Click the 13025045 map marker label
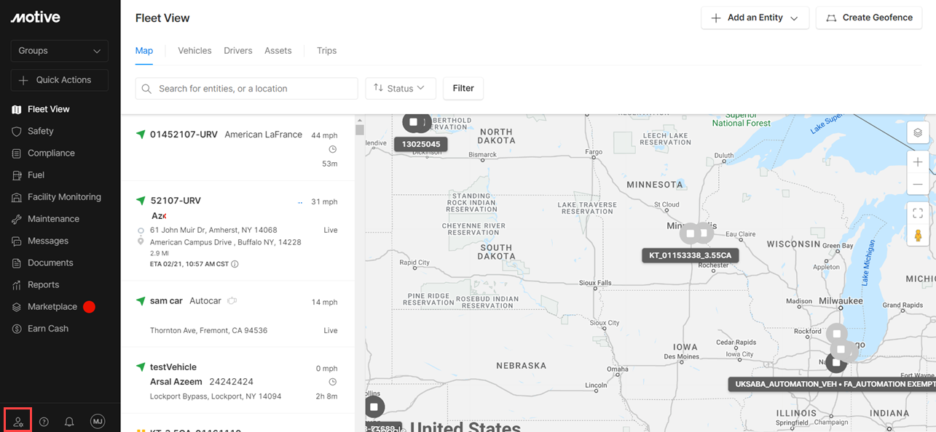 [x=421, y=144]
